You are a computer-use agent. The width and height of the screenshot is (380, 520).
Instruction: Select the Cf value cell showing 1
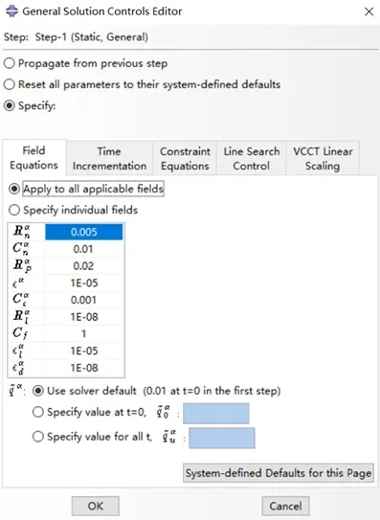tap(84, 333)
